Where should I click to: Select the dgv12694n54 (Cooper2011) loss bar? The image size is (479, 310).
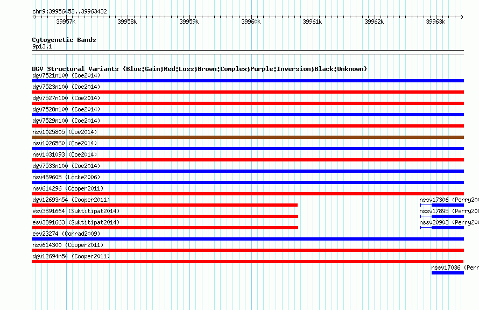(x=248, y=262)
